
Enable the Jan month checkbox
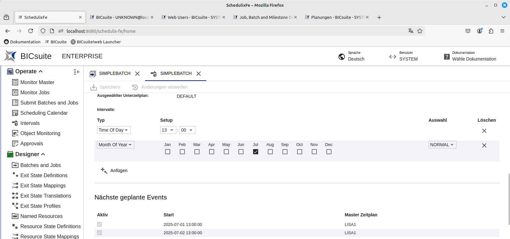point(168,152)
